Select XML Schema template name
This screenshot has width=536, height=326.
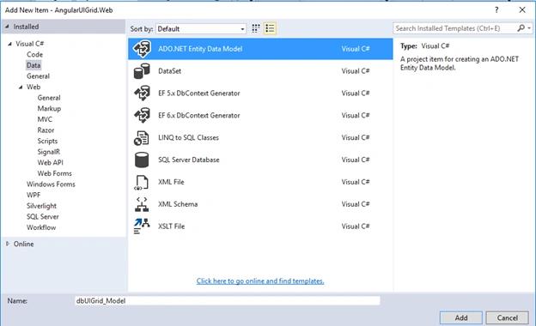coord(178,204)
